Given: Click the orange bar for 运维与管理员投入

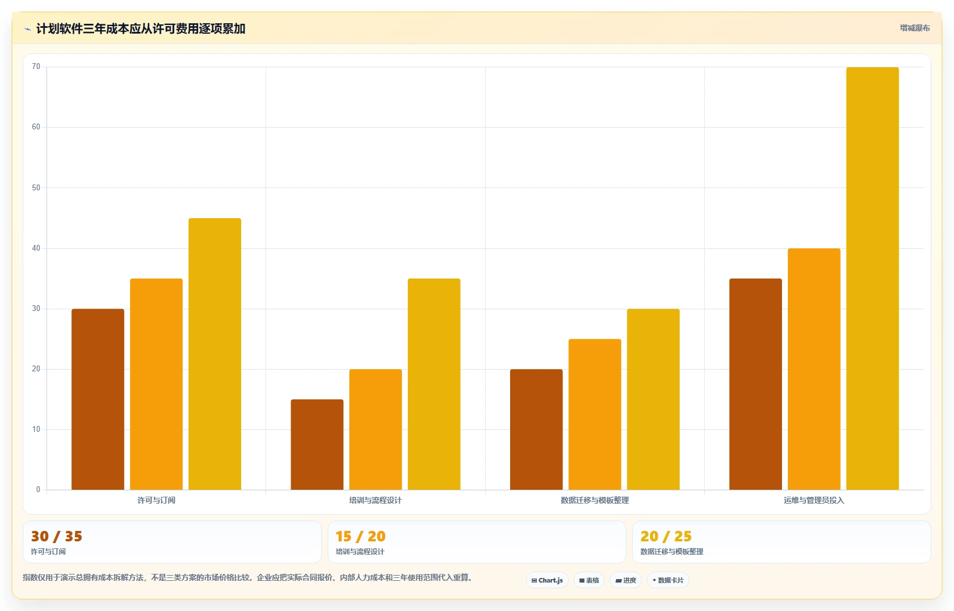Looking at the screenshot, I should point(814,369).
